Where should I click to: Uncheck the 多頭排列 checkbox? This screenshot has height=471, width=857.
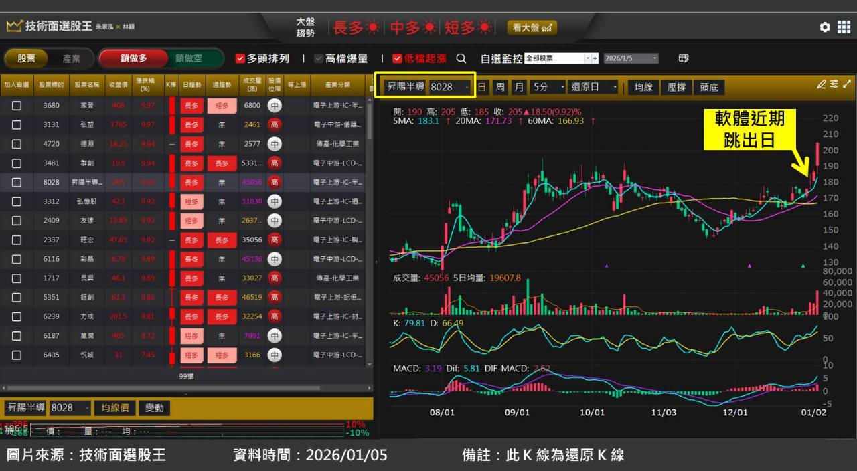[240, 58]
